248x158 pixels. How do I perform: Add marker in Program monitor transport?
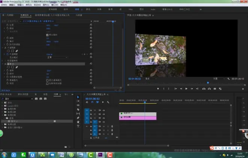158,89
